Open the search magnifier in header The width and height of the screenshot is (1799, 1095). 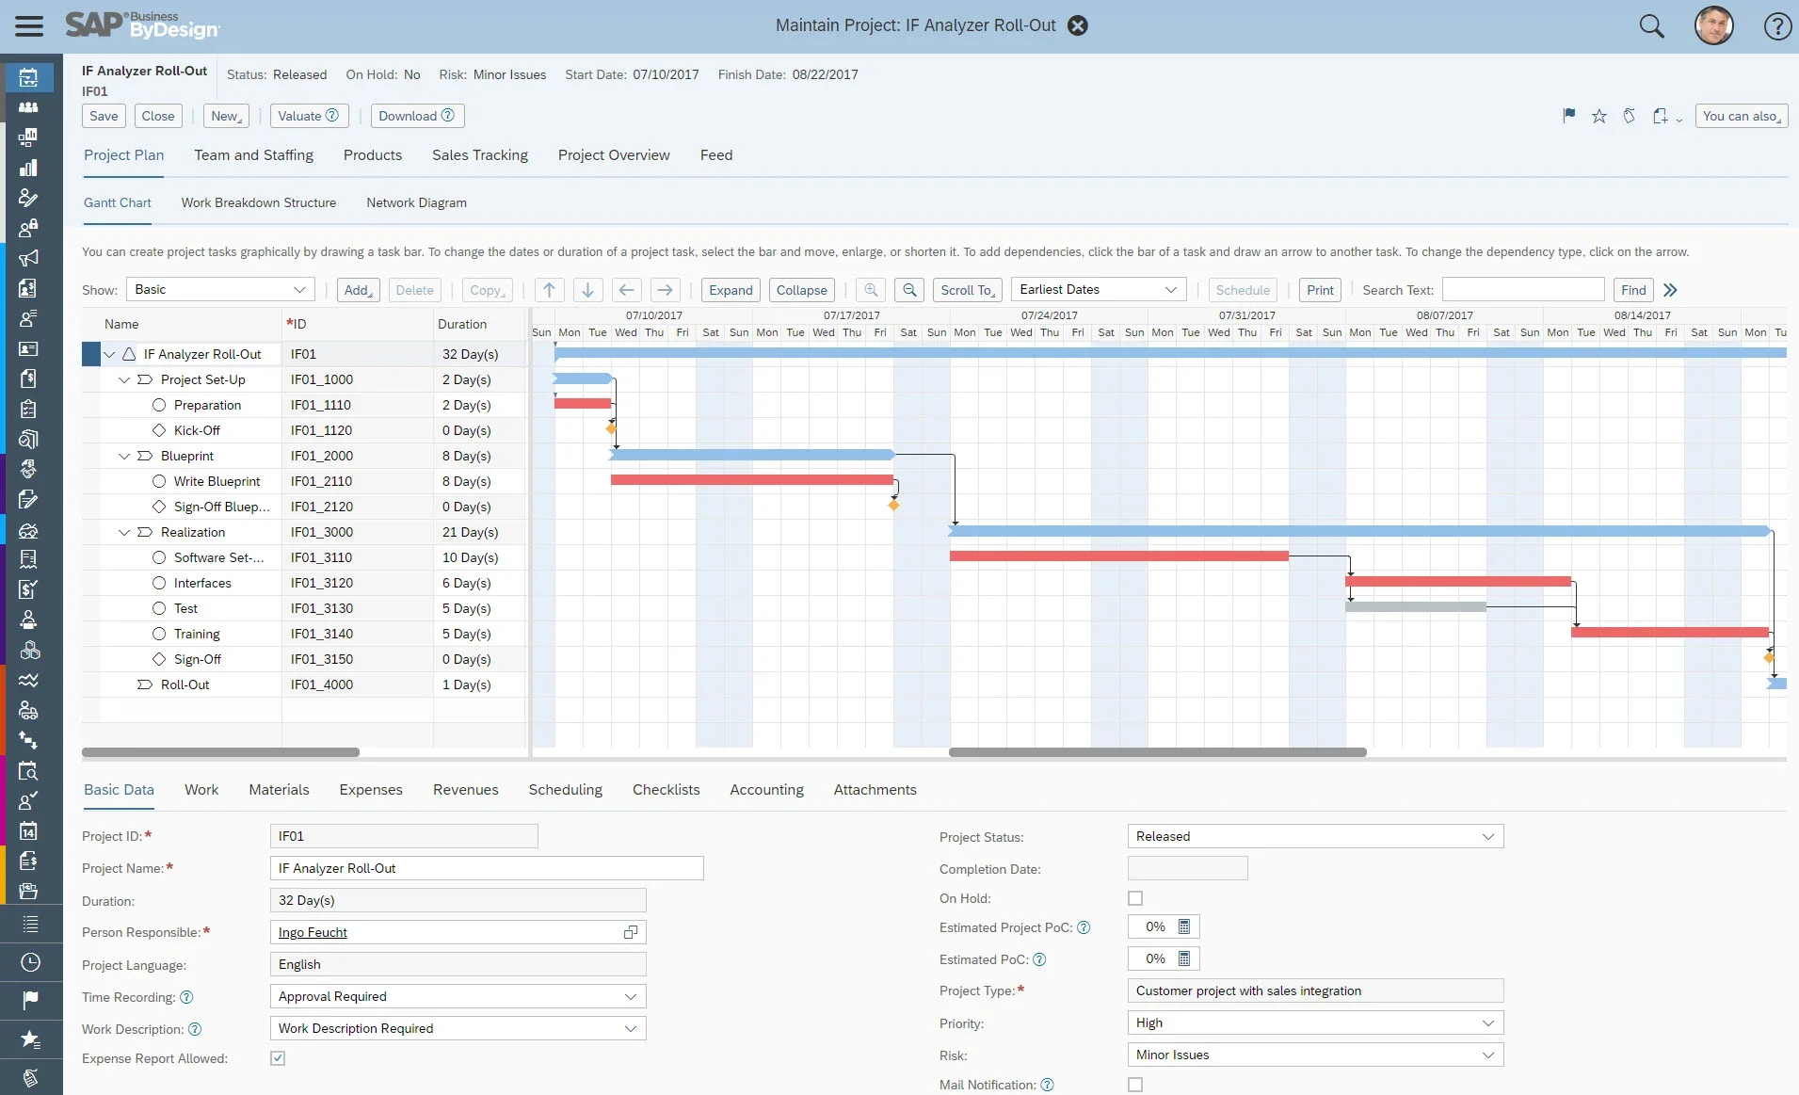pyautogui.click(x=1651, y=26)
